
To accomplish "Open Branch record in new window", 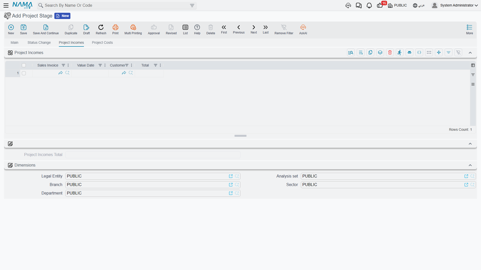I will (x=231, y=185).
